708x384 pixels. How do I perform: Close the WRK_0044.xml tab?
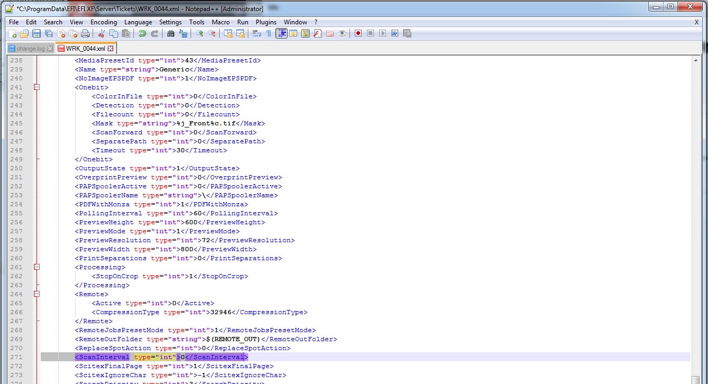(x=111, y=49)
